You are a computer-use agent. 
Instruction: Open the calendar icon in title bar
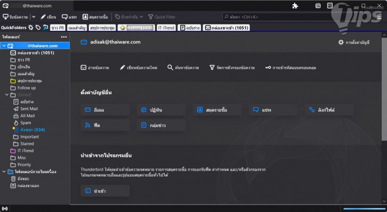tap(318, 6)
